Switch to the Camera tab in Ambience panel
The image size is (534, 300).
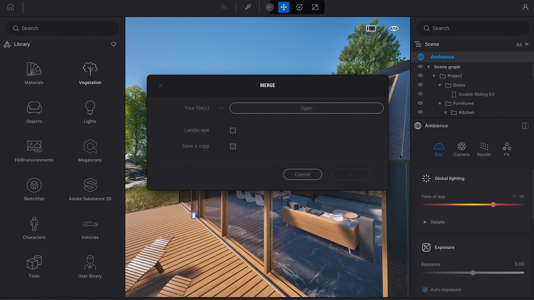pos(461,150)
